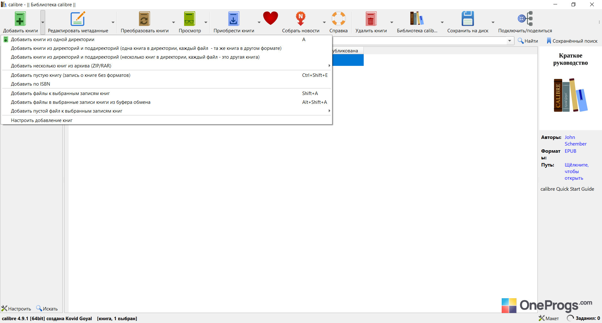The width and height of the screenshot is (602, 323).
Task: Open the green View book icon
Action: 189,19
